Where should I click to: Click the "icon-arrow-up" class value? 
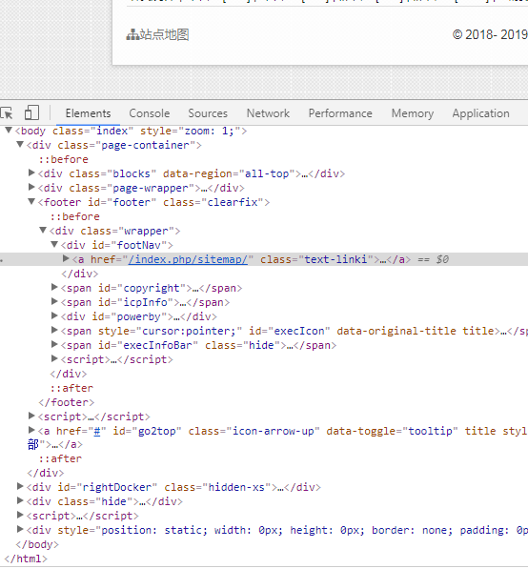tap(274, 431)
